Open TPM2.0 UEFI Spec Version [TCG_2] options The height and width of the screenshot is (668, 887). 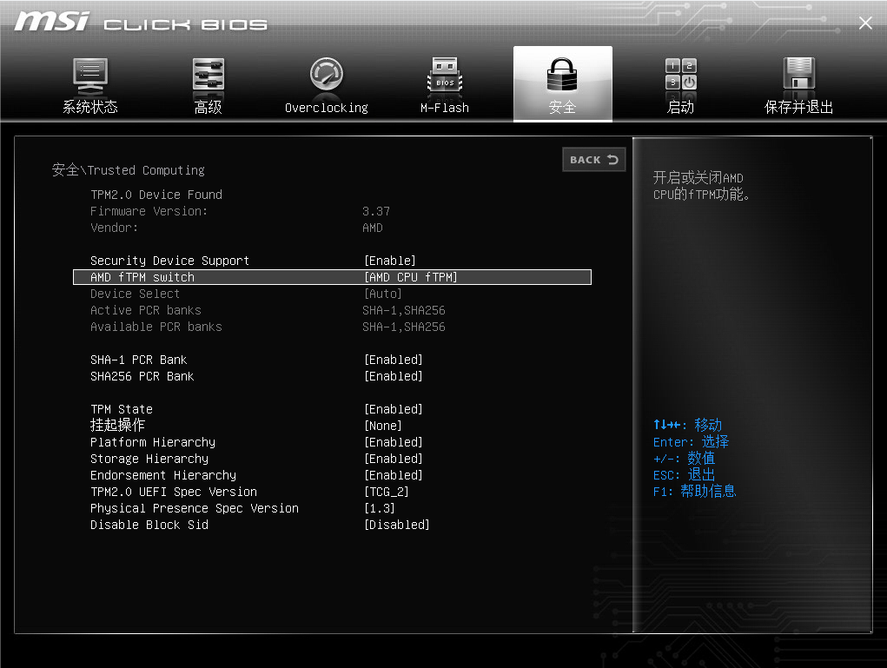(387, 492)
